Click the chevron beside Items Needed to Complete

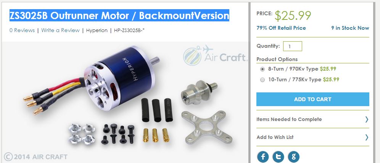[x=367, y=119]
